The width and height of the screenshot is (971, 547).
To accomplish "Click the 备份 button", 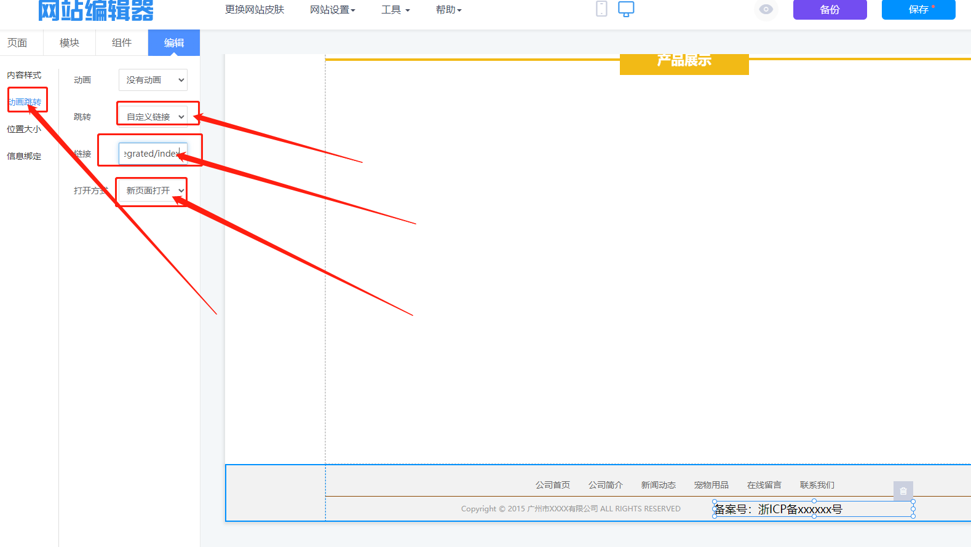I will (830, 9).
